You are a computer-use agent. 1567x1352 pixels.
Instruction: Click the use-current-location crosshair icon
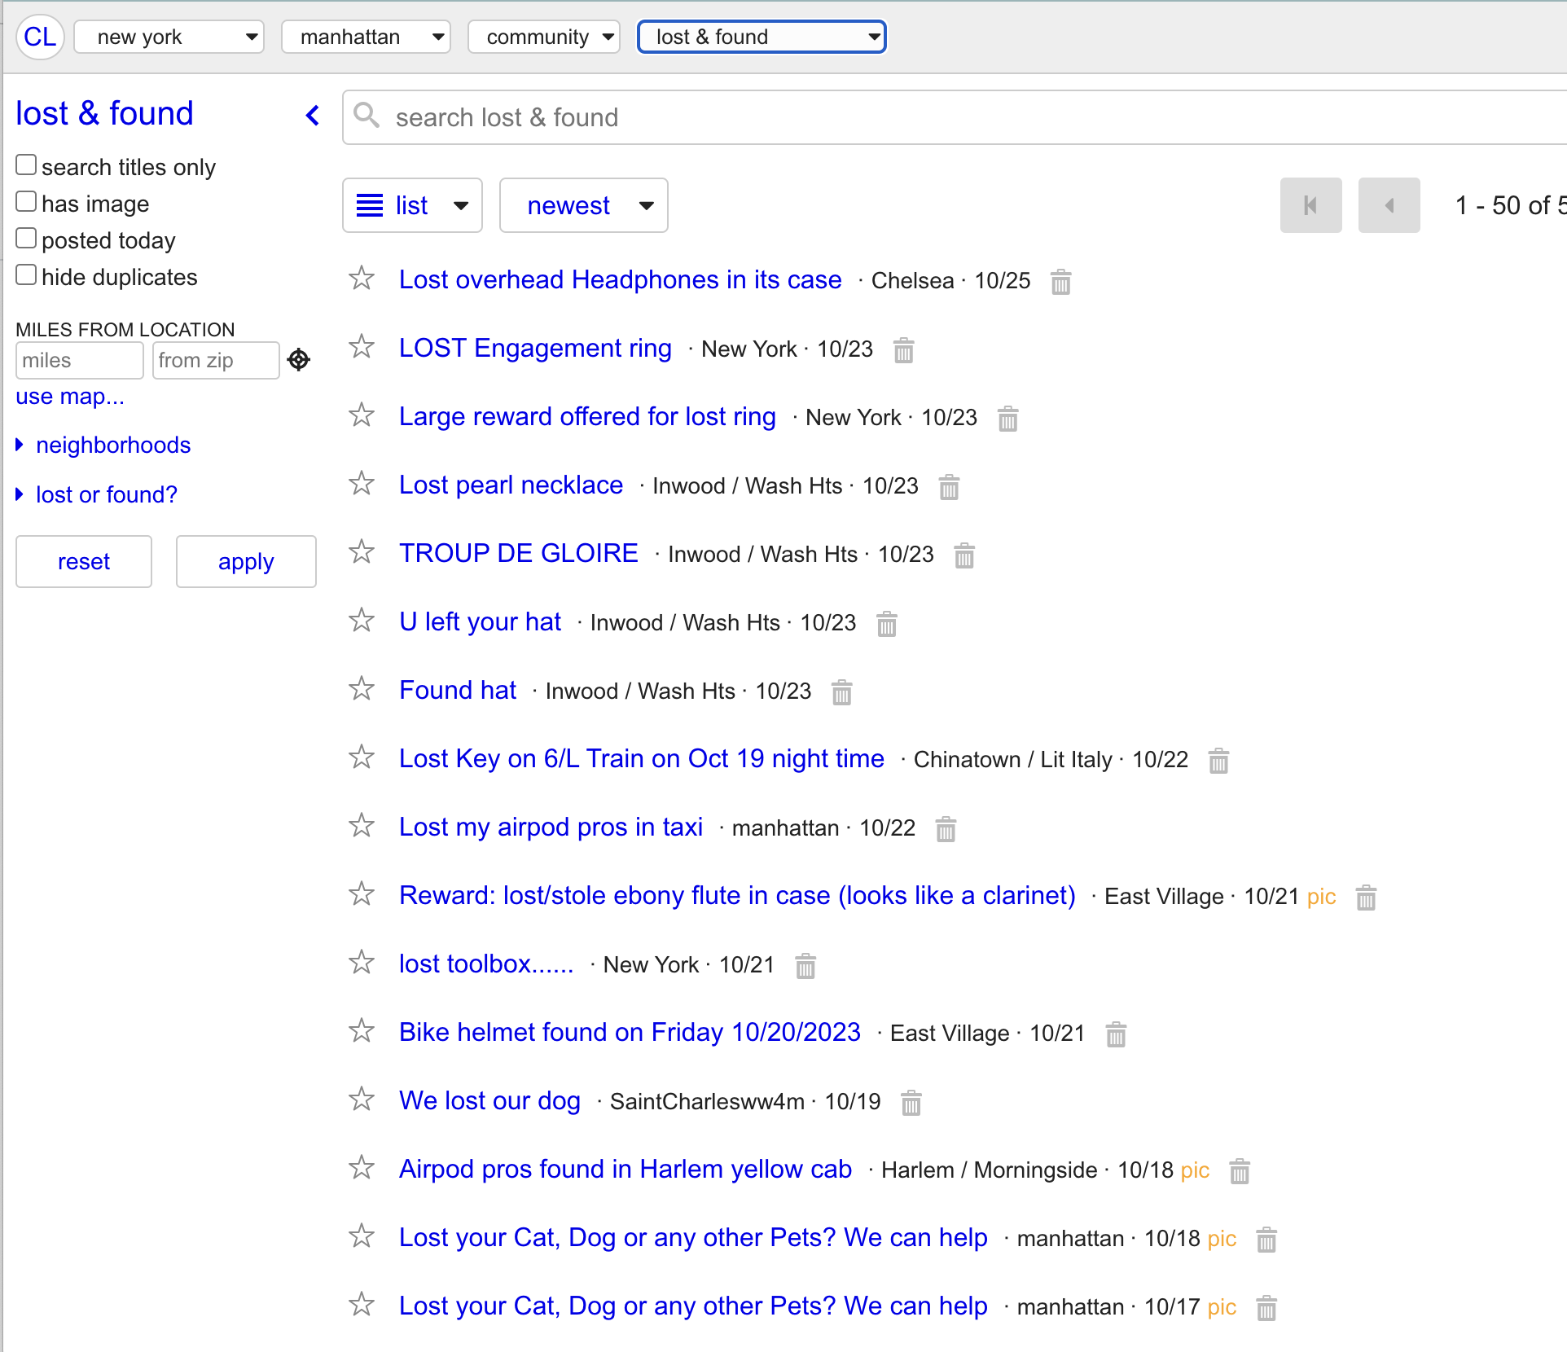[x=299, y=359]
